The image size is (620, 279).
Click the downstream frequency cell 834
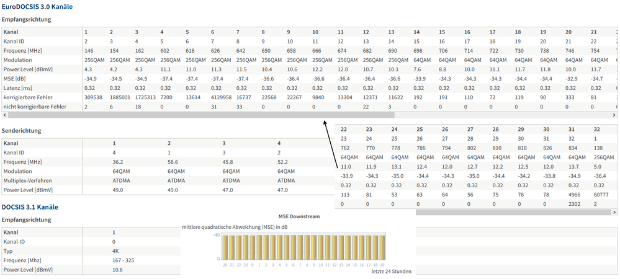(x=573, y=148)
